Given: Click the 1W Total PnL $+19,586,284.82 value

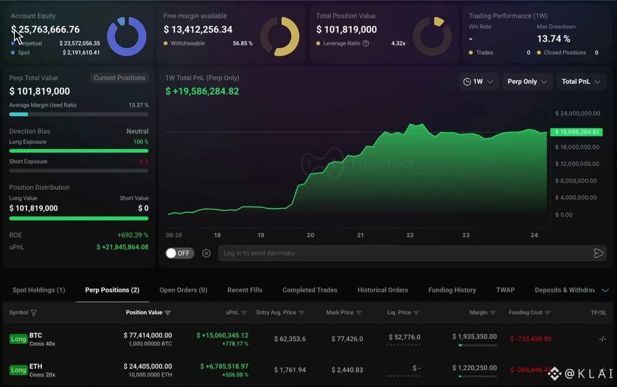Looking at the screenshot, I should click(202, 91).
